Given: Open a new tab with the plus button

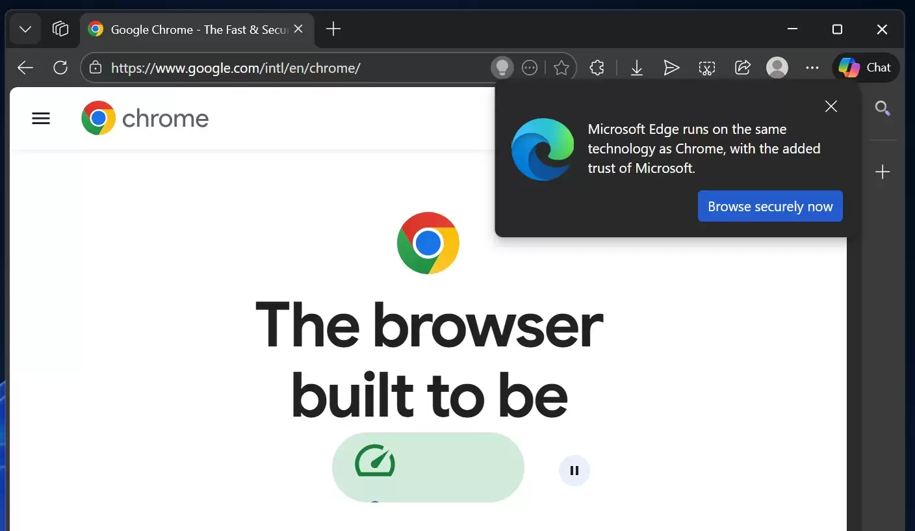Looking at the screenshot, I should [333, 29].
